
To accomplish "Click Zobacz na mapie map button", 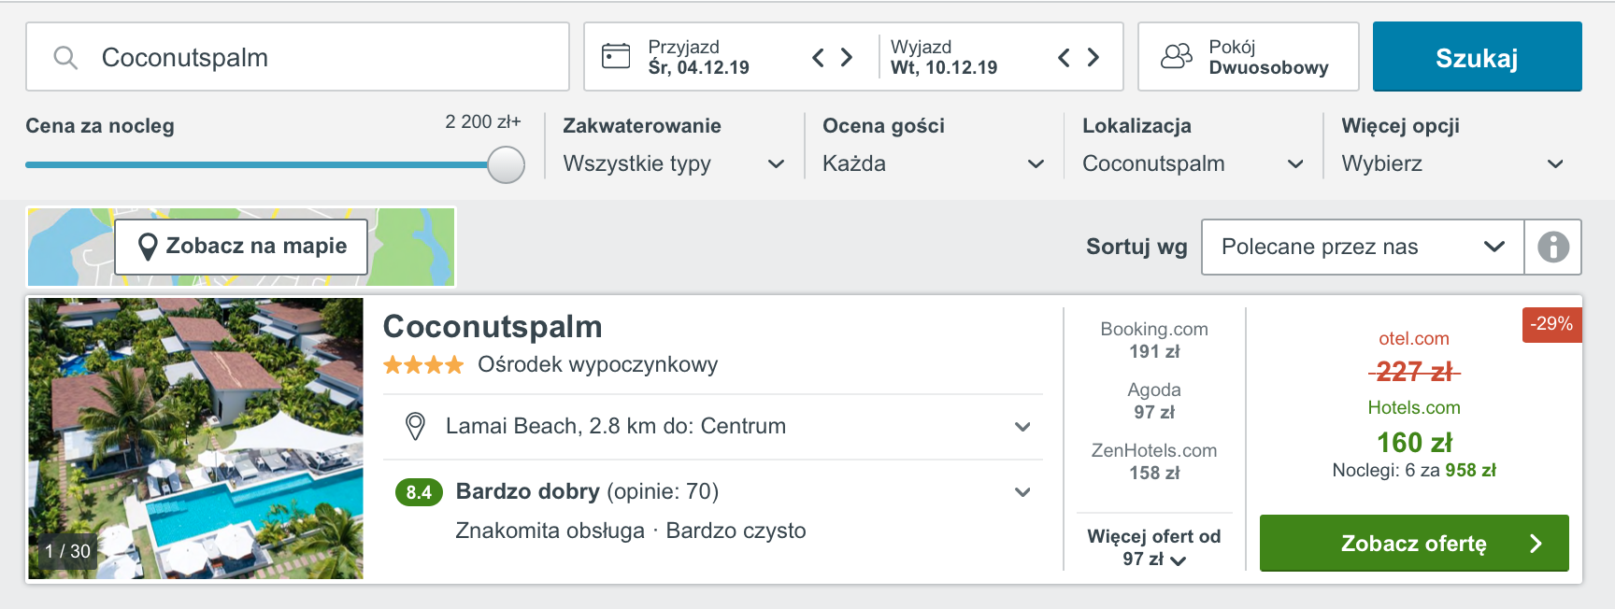I will click(241, 247).
